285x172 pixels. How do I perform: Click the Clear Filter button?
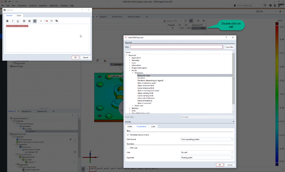click(x=229, y=47)
